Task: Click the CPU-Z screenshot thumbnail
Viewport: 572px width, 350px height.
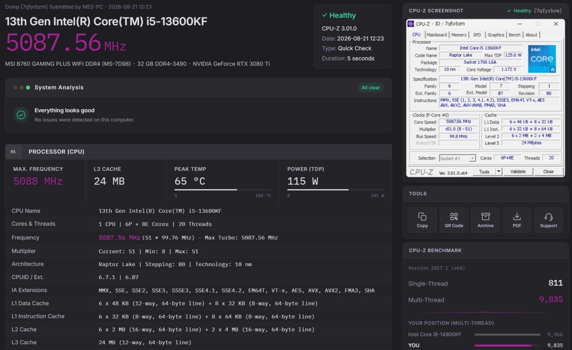Action: [x=485, y=98]
